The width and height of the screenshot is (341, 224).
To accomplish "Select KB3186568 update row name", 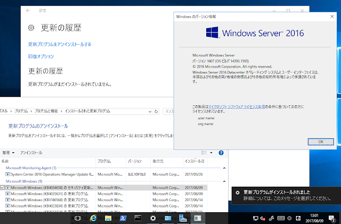I will [50, 200].
